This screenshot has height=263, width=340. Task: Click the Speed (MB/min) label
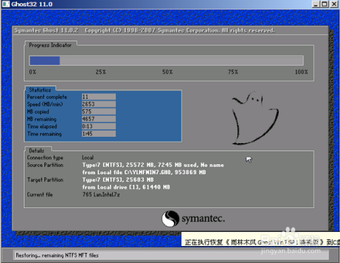pyautogui.click(x=45, y=104)
